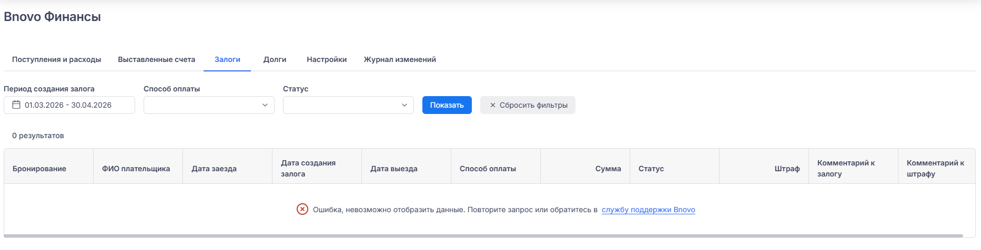The image size is (981, 250).
Task: Open the Способ оплаты dropdown
Action: tap(209, 105)
